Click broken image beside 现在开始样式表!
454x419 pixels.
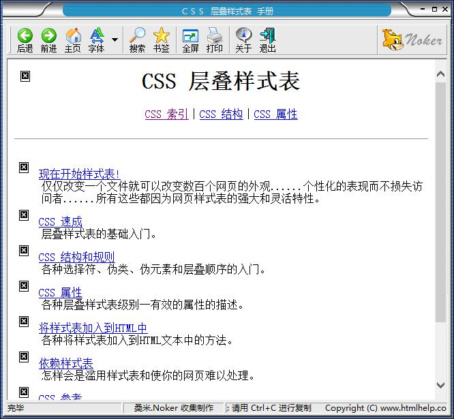(24, 167)
